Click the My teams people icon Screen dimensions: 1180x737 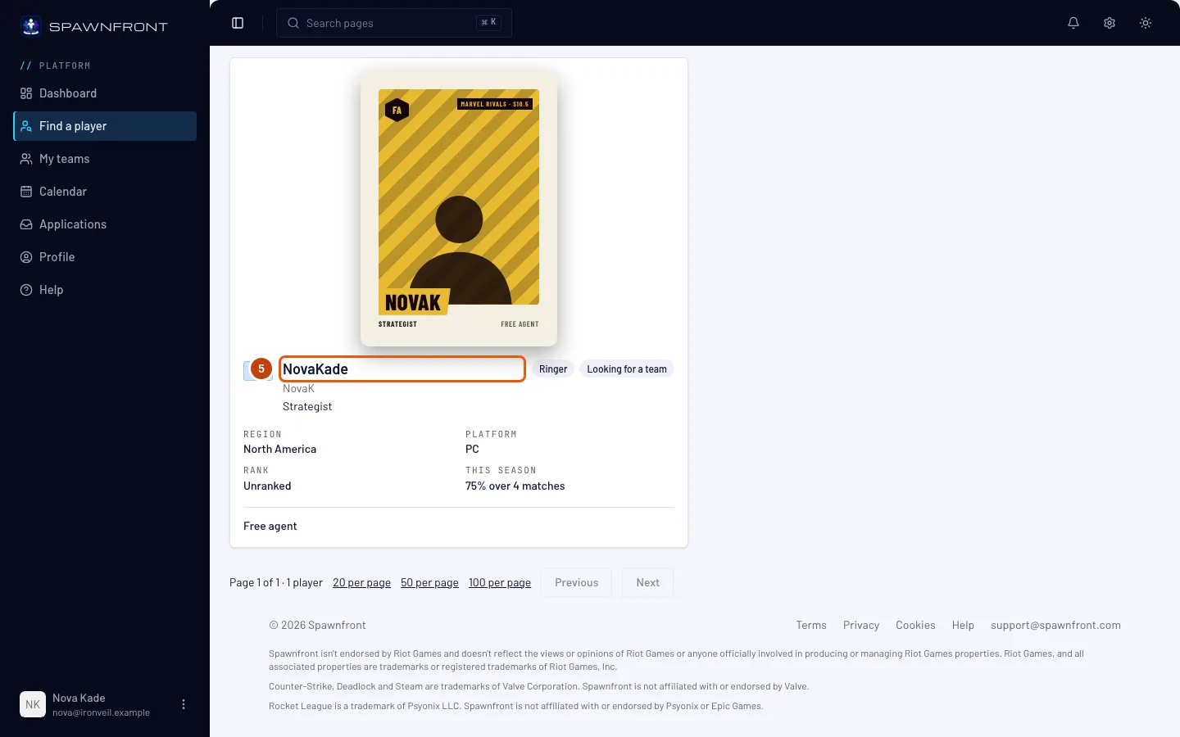tap(26, 159)
